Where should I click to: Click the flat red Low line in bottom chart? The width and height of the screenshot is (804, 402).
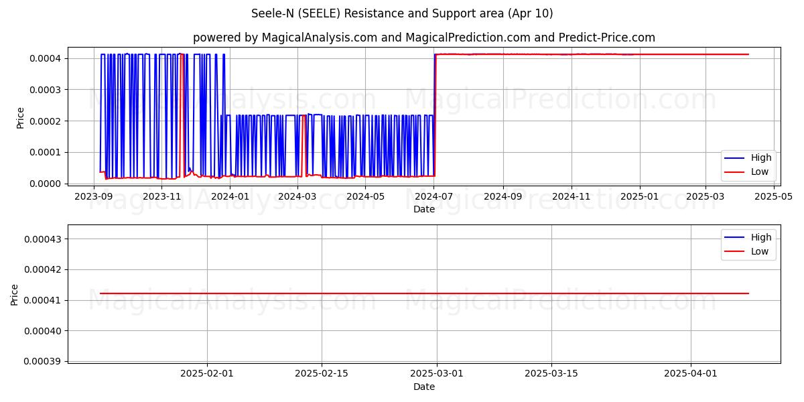(x=424, y=293)
